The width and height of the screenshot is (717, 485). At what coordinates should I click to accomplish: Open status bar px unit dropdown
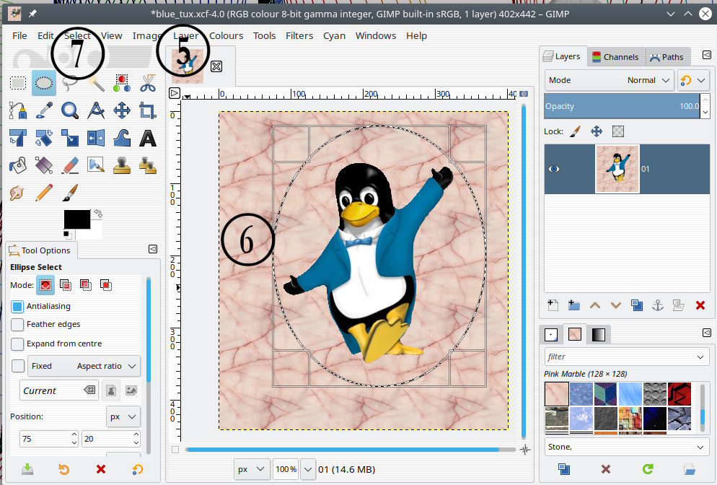(x=252, y=469)
